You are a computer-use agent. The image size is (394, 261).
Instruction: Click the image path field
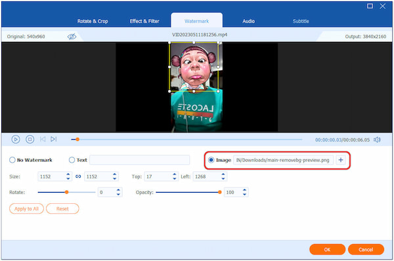click(283, 160)
